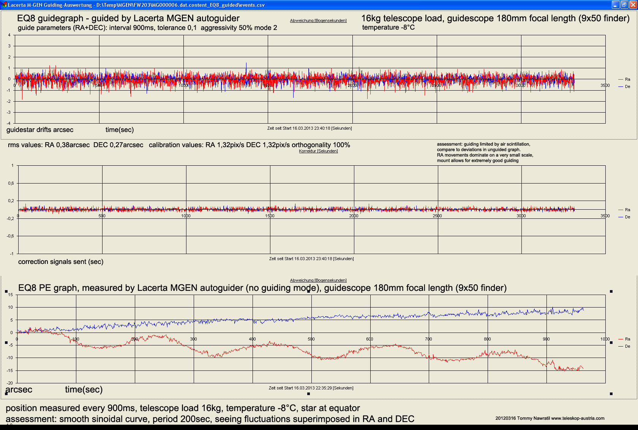The image size is (638, 430).
Task: Select the red Ra line icon in PE graph legend
Action: click(x=621, y=339)
